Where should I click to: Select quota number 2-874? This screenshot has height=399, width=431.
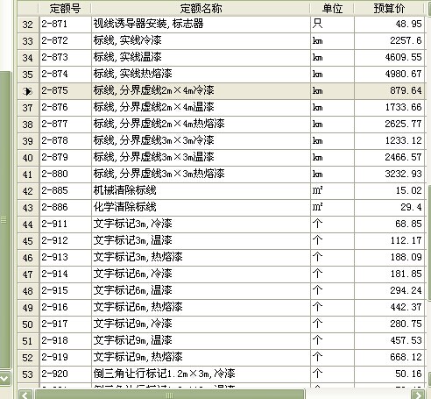(65, 75)
